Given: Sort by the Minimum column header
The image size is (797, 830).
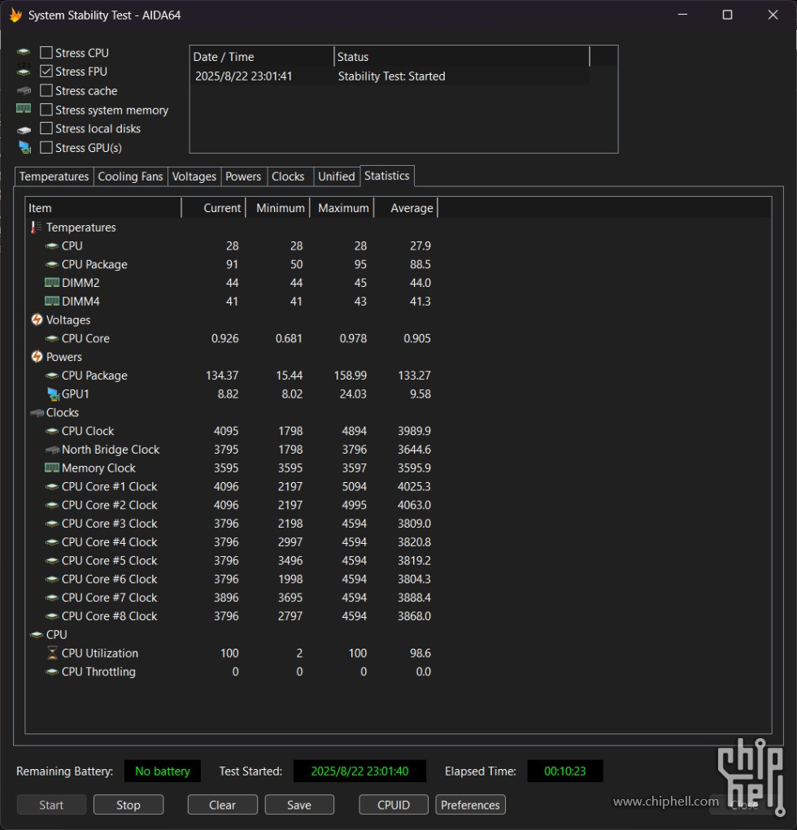Looking at the screenshot, I should point(278,208).
